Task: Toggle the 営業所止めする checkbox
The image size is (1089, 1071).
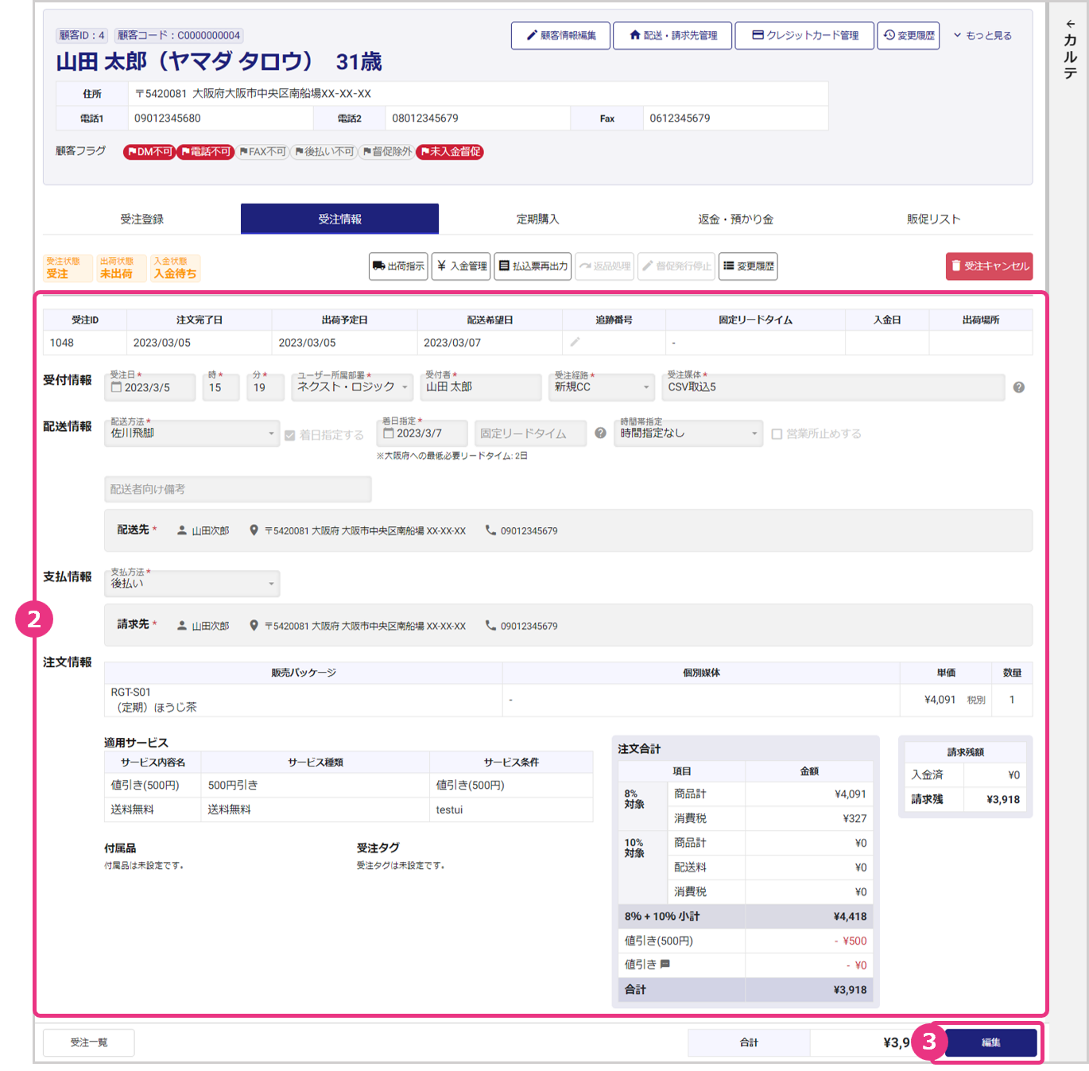Action: [777, 434]
